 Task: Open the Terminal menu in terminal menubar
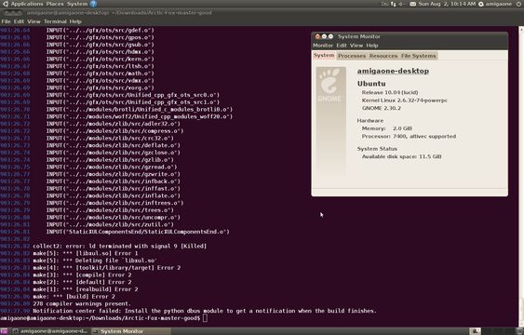[55, 21]
